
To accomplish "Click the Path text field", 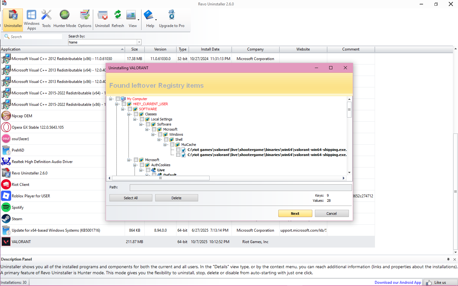I will (x=241, y=187).
